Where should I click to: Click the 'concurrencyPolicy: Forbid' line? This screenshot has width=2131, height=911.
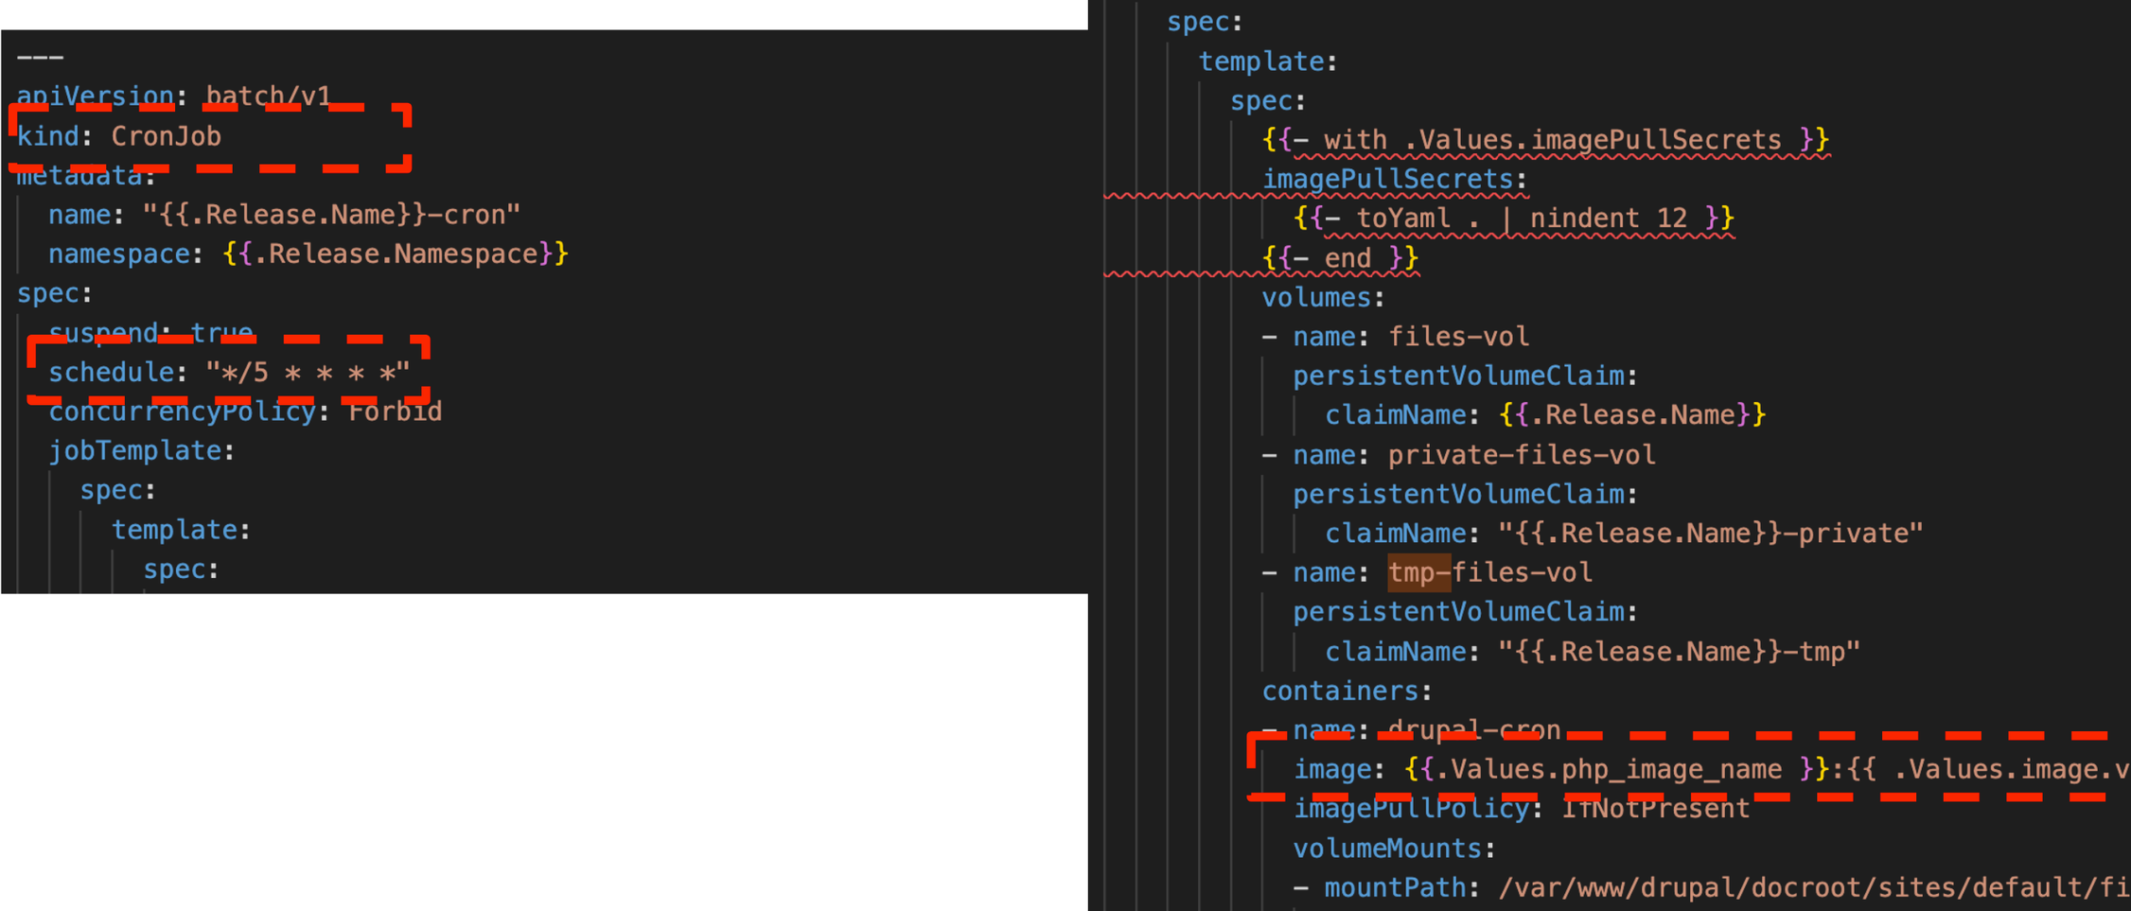click(x=246, y=412)
